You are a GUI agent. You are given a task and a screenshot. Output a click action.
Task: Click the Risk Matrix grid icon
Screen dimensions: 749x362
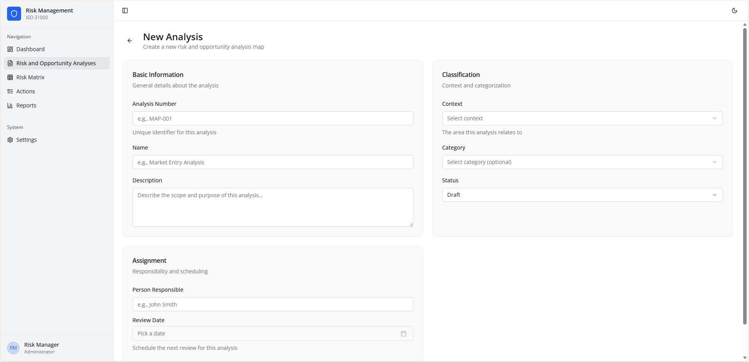[10, 77]
